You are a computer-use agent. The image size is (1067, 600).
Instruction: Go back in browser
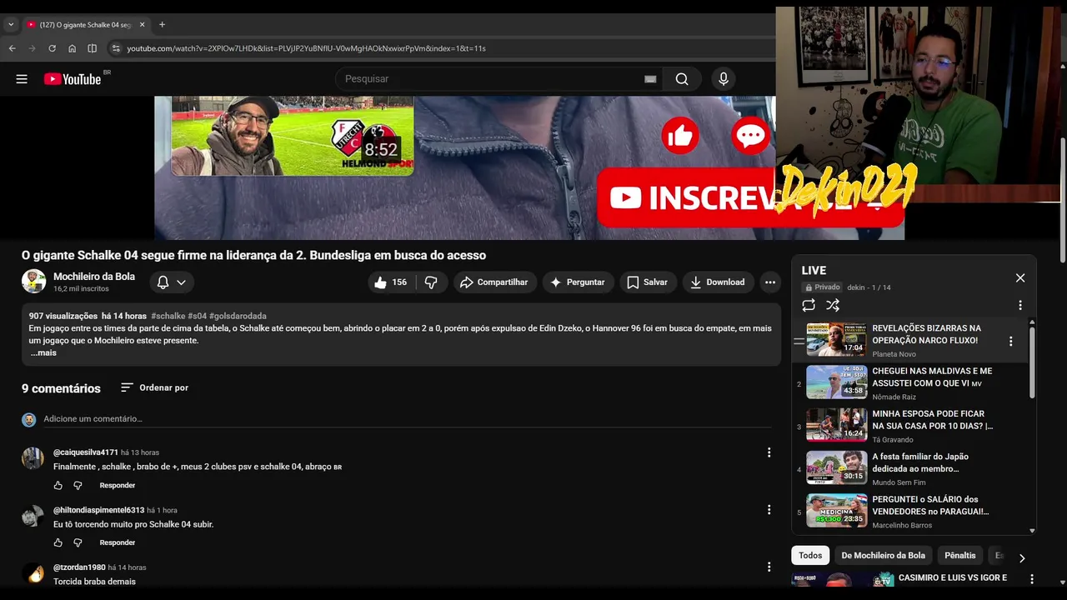click(12, 48)
